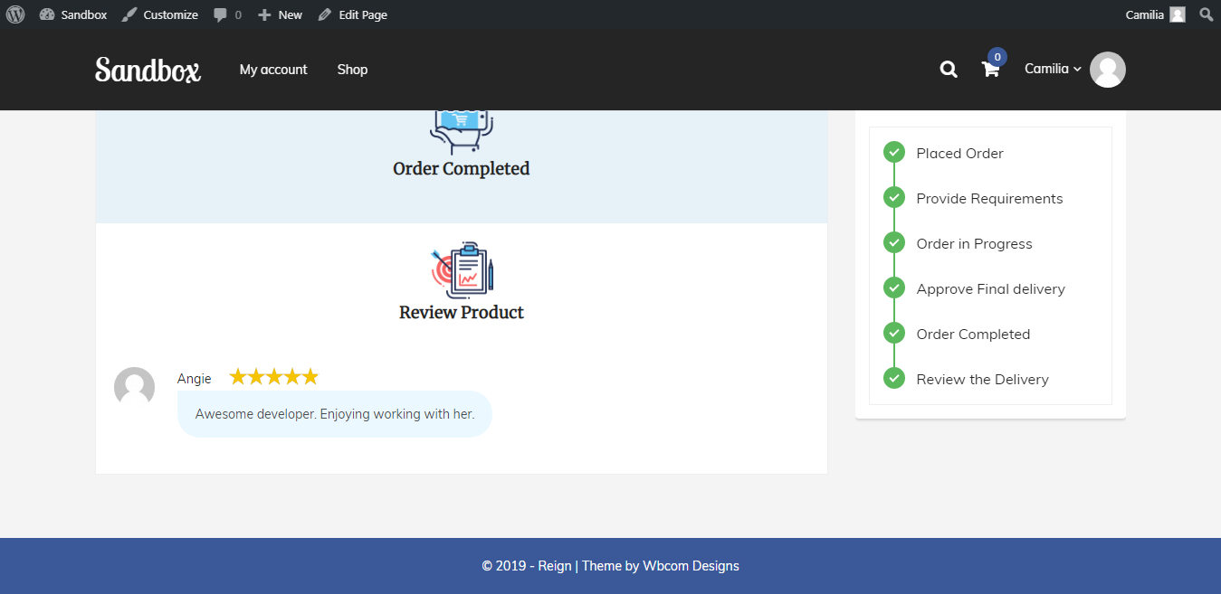This screenshot has width=1221, height=594.
Task: Click Angie's reviewer avatar
Action: click(x=135, y=388)
